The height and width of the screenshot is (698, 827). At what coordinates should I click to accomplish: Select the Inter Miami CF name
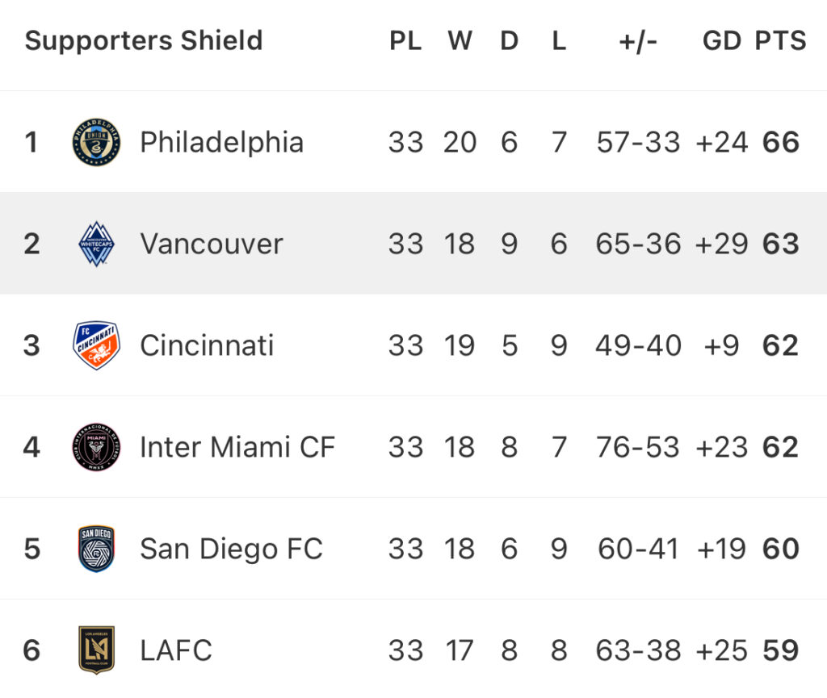(237, 447)
